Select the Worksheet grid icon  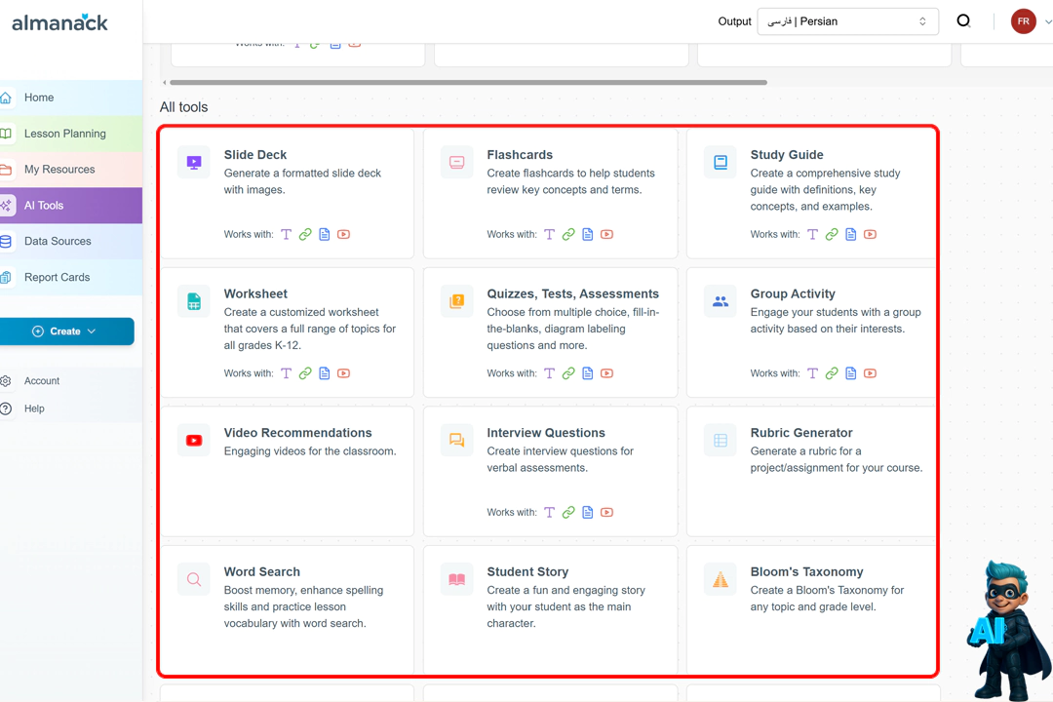194,301
